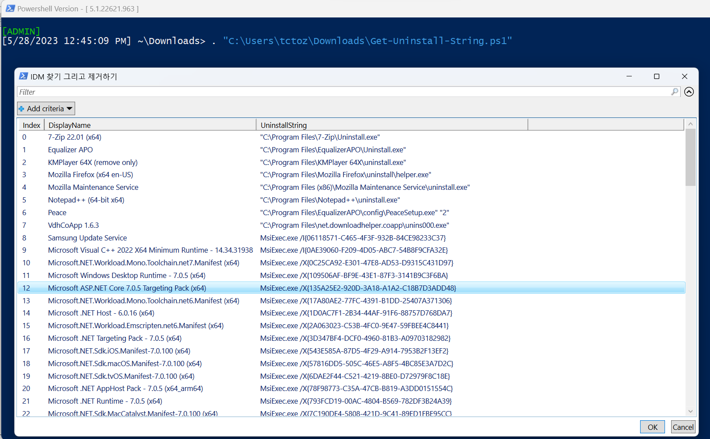
Task: Select Microsoft Visual C++ 2022 X64 Minimum Runtime row
Action: (x=351, y=250)
